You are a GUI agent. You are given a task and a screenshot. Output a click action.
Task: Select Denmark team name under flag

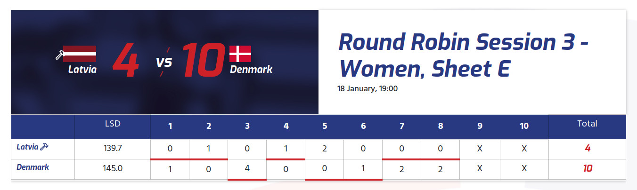[x=251, y=70]
